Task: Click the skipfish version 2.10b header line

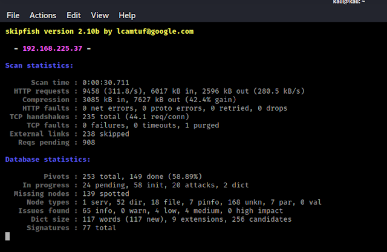Action: coord(99,31)
